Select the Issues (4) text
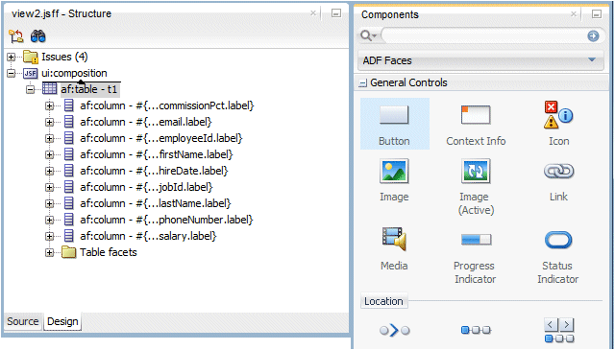615x350 pixels. pyautogui.click(x=64, y=57)
